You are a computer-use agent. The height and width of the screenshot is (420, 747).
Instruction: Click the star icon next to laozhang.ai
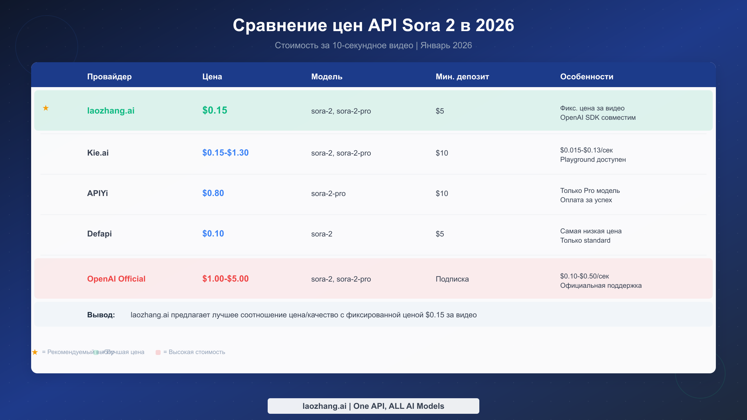(x=46, y=108)
